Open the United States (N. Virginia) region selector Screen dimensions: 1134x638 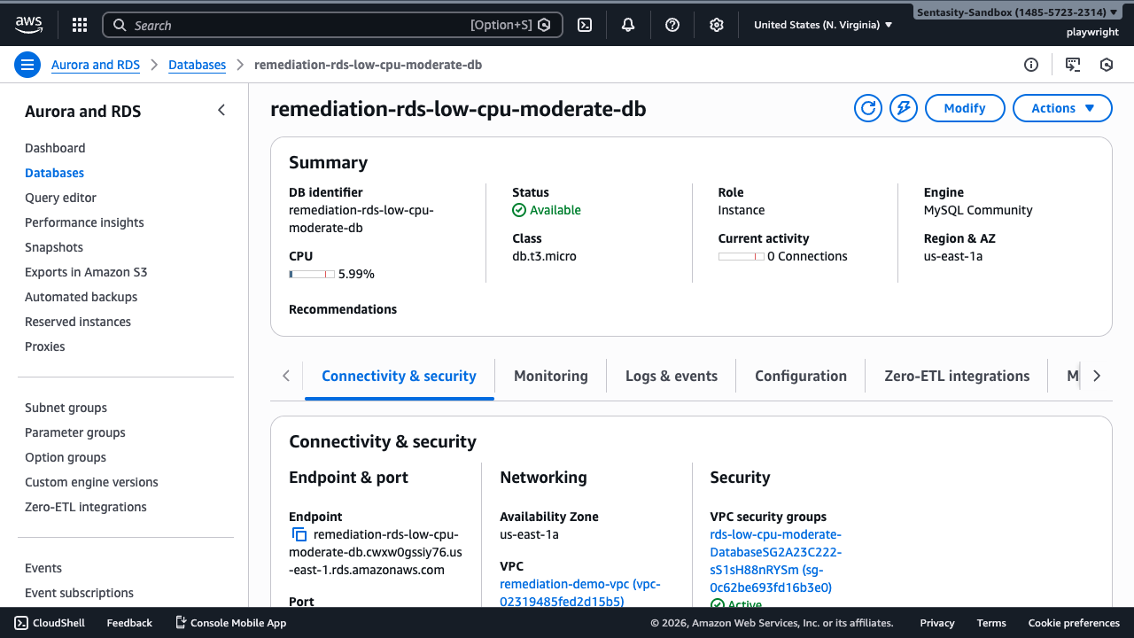(823, 25)
